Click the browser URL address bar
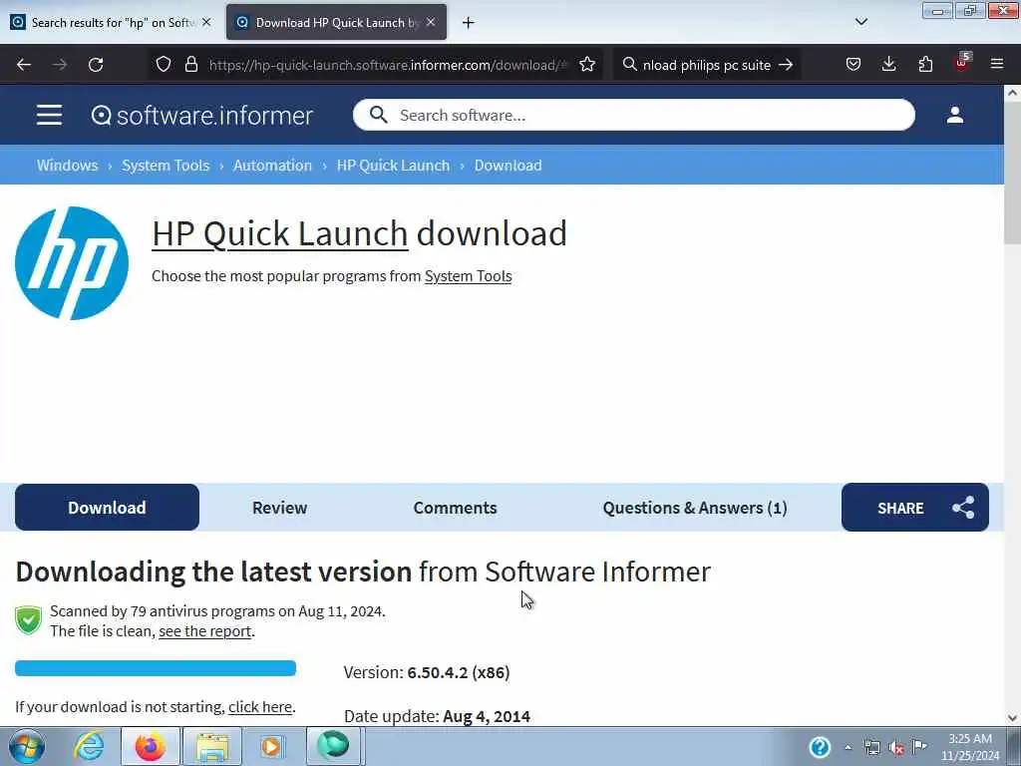This screenshot has width=1021, height=766. tap(388, 65)
